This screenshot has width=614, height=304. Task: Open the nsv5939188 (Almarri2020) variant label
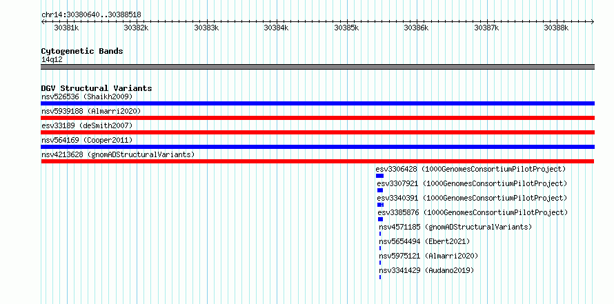(x=91, y=111)
